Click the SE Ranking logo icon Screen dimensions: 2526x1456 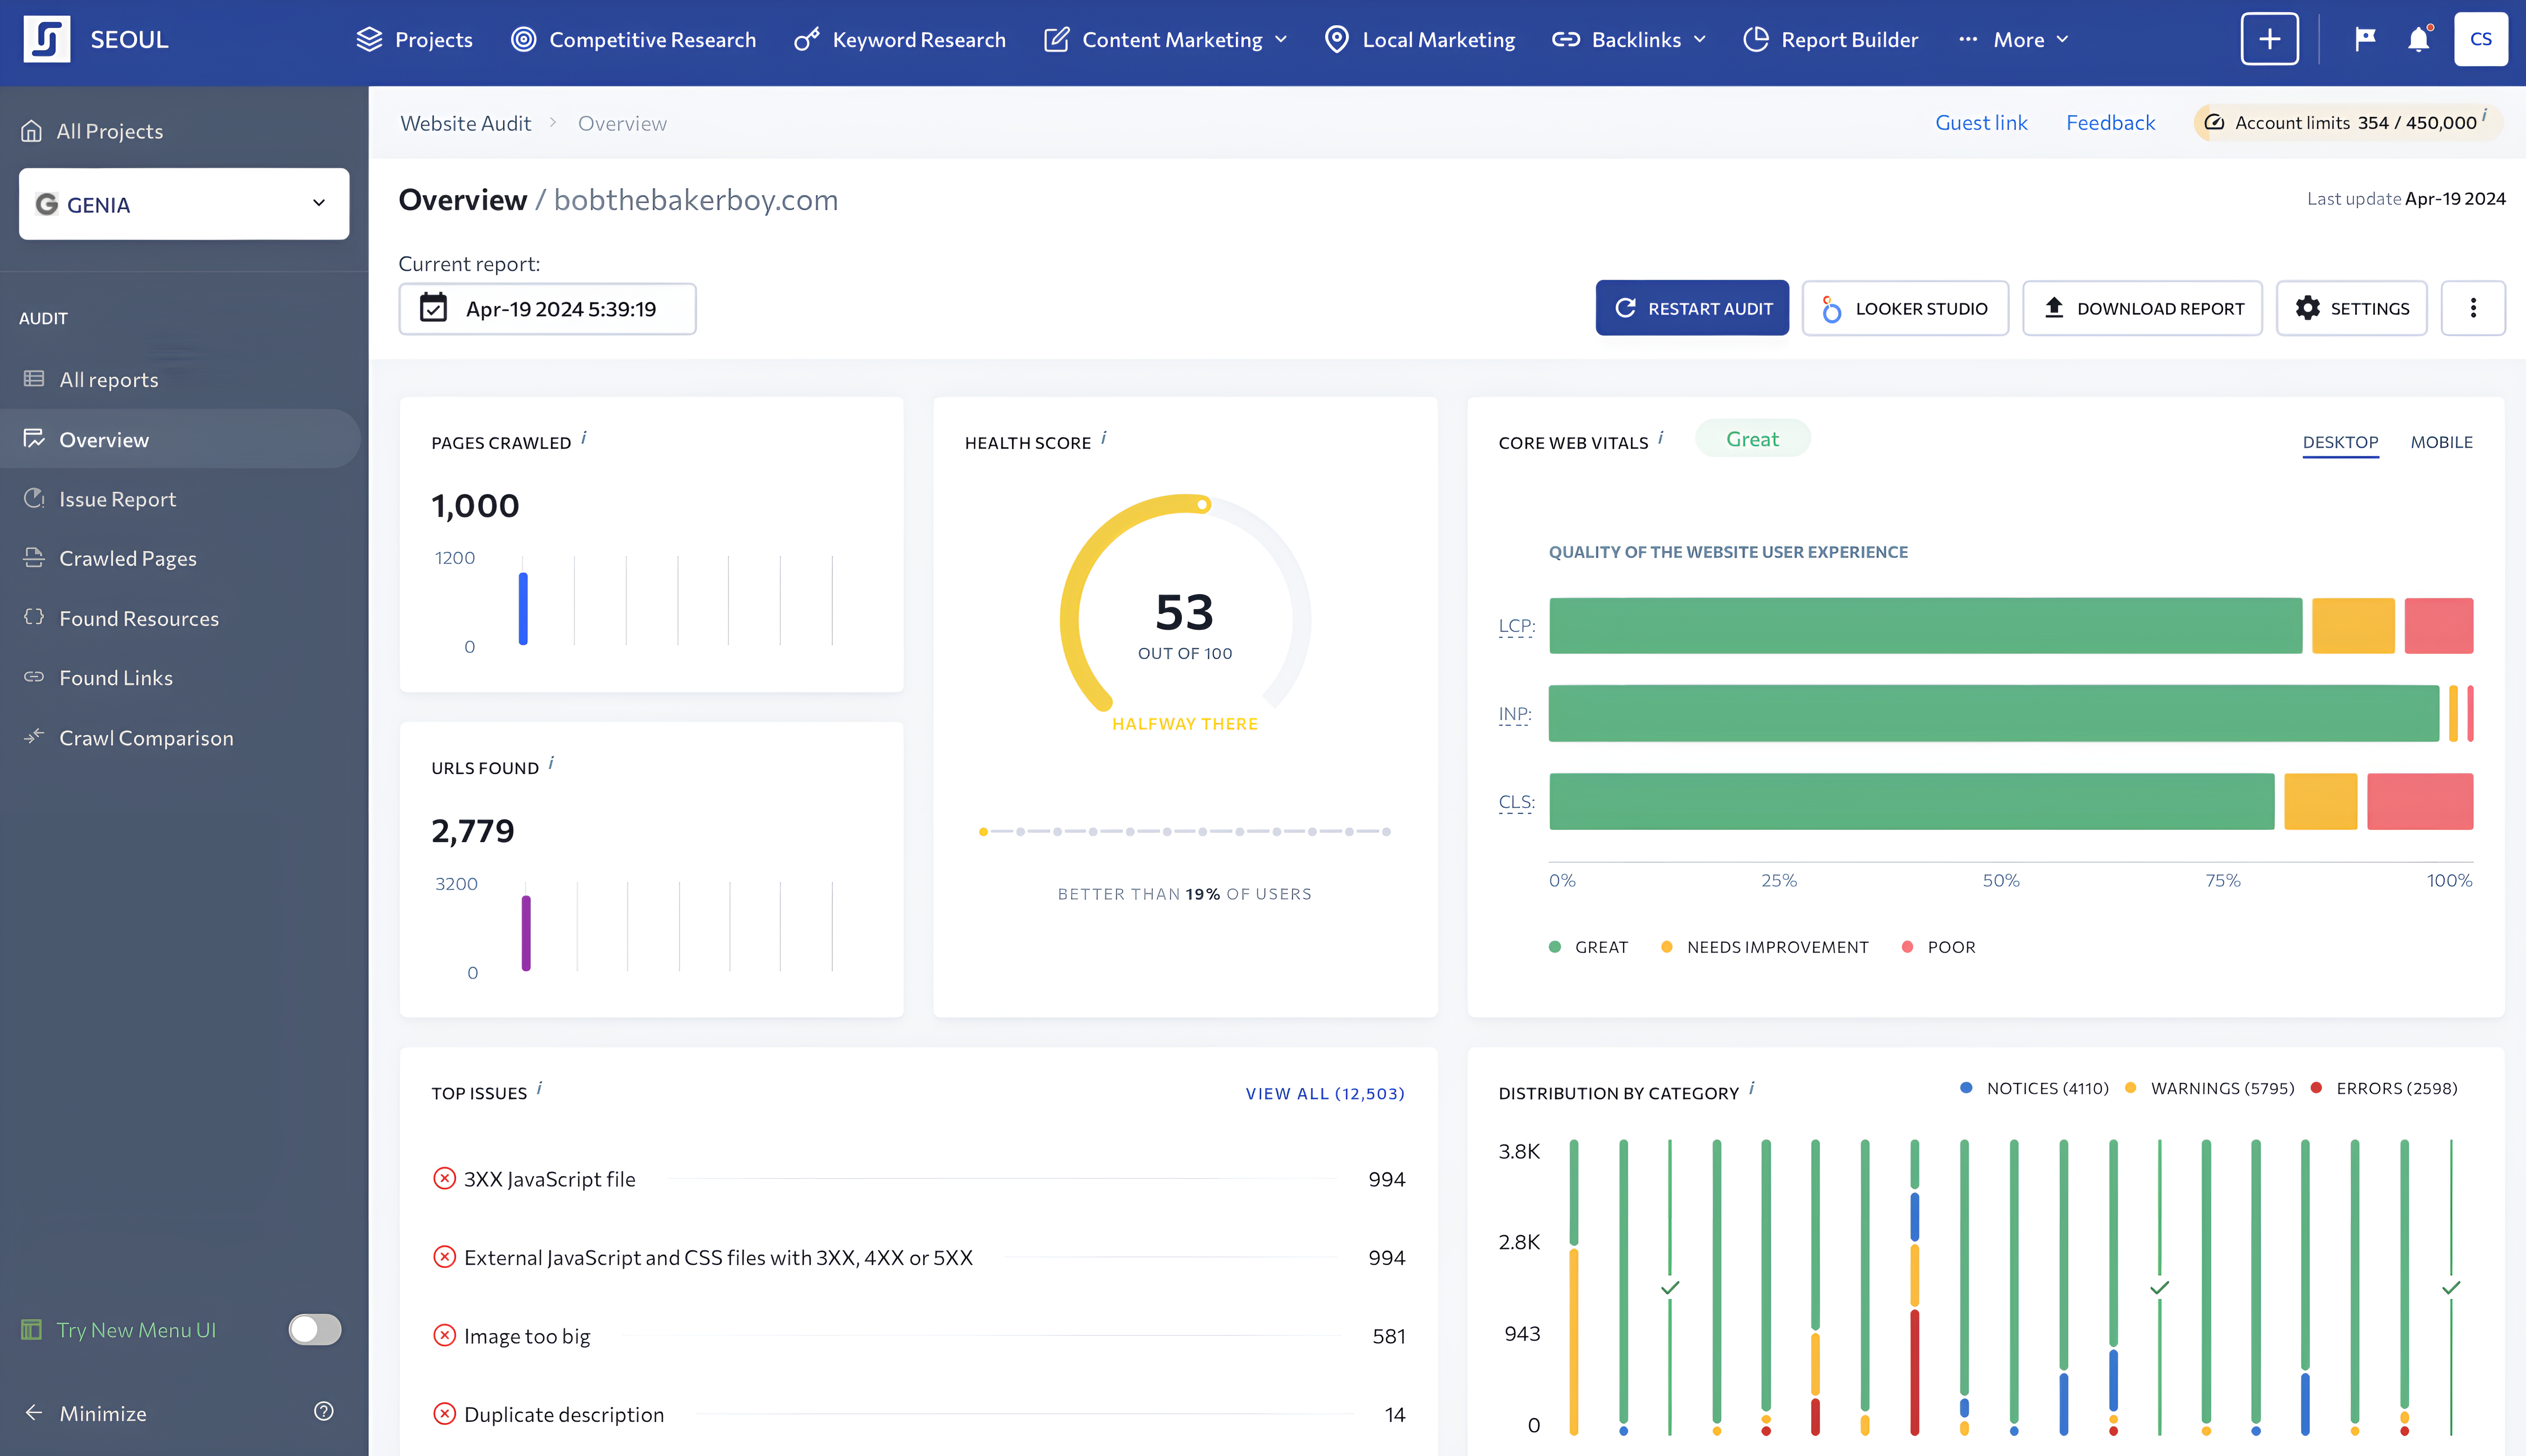(47, 39)
